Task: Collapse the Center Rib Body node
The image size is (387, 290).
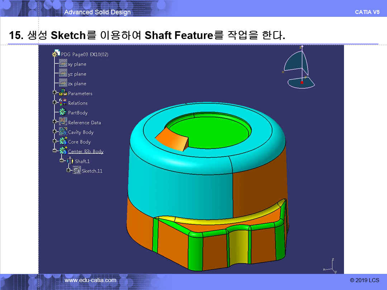Action: pos(55,151)
